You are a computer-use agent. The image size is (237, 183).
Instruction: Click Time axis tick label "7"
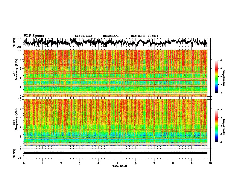point(154,163)
